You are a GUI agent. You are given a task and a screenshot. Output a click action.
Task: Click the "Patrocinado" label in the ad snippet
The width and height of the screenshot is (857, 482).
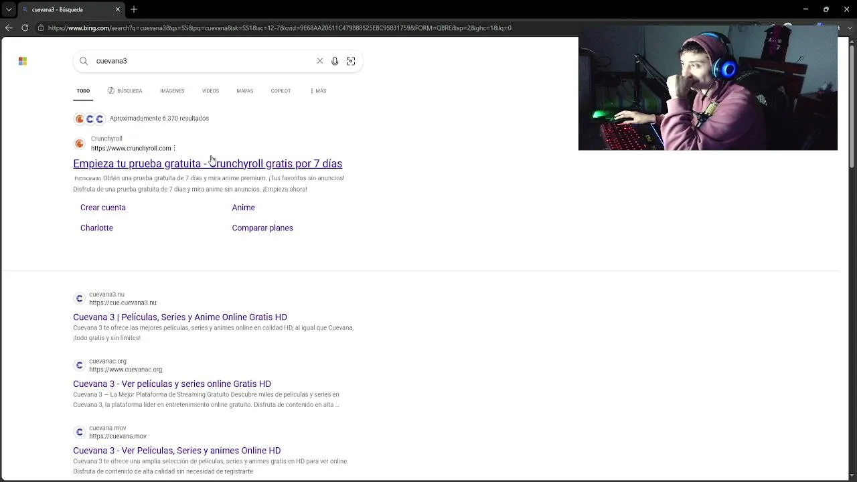88,179
